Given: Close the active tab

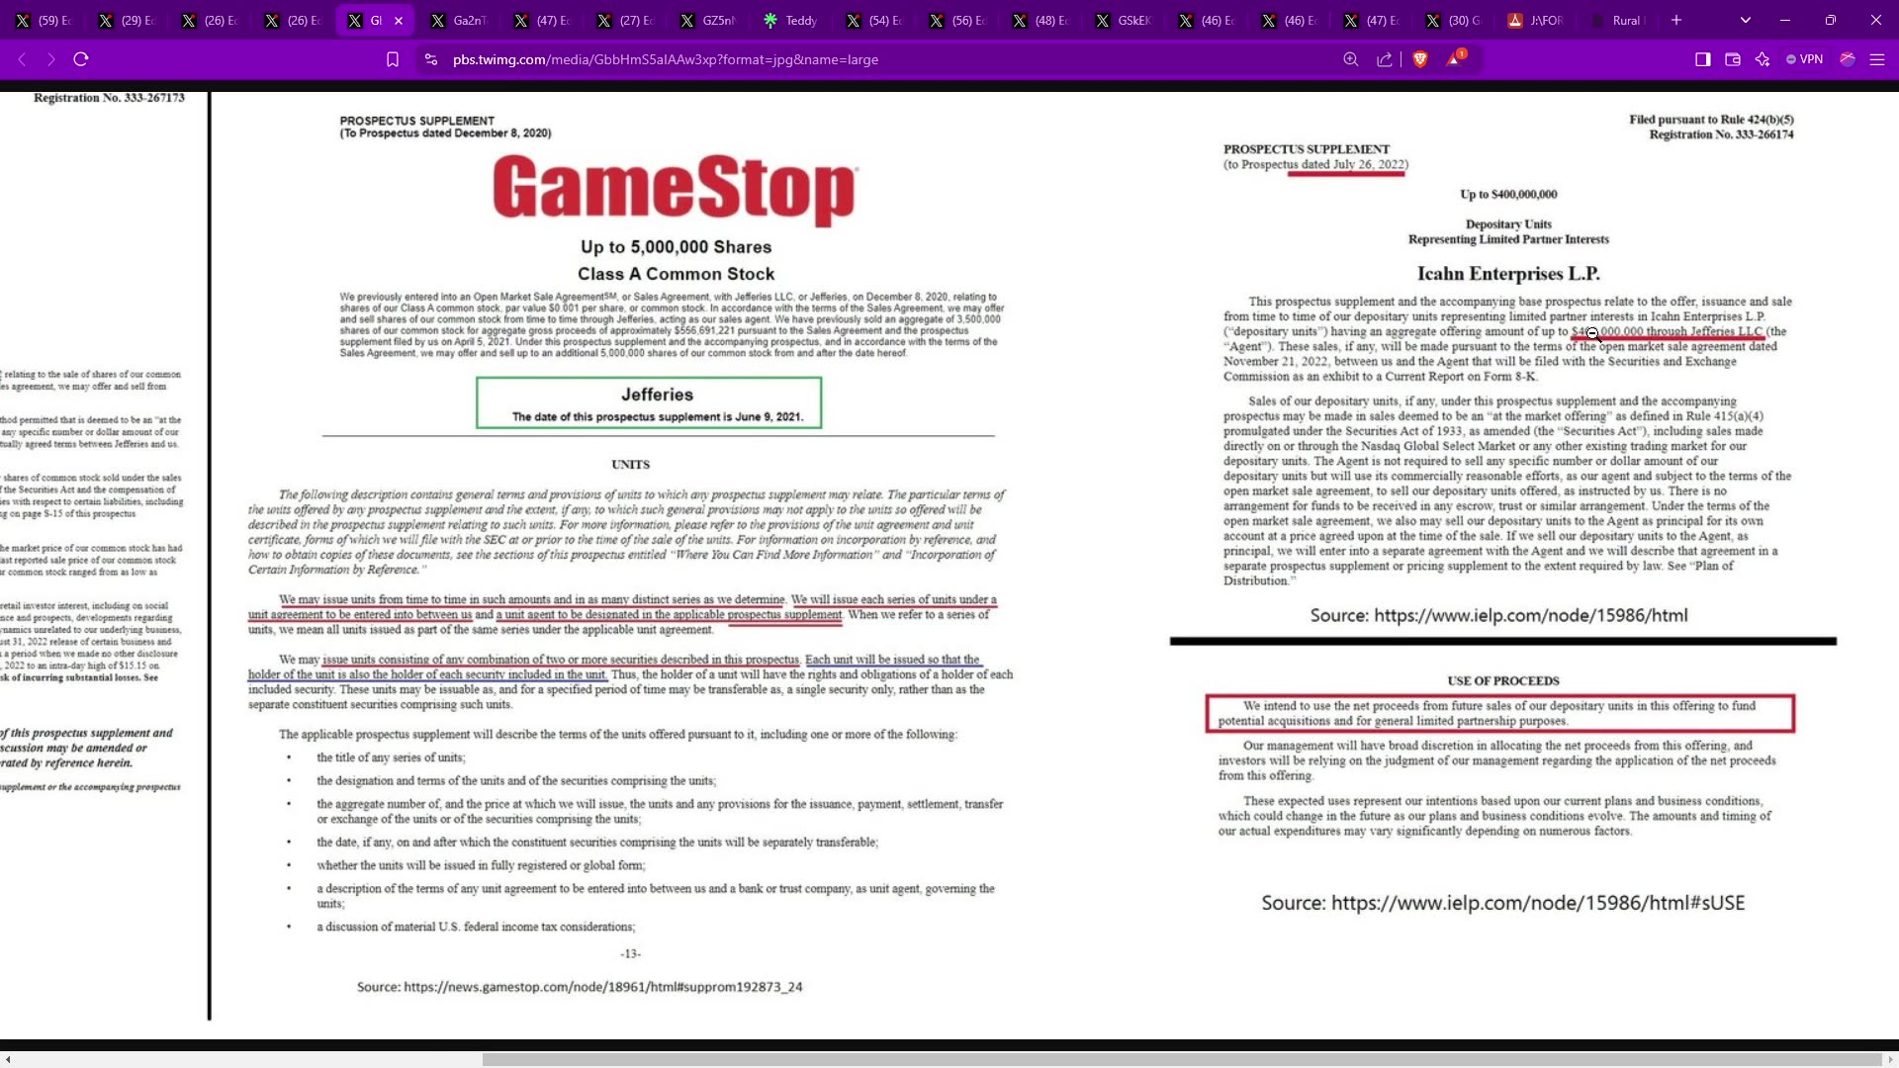Looking at the screenshot, I should [399, 20].
